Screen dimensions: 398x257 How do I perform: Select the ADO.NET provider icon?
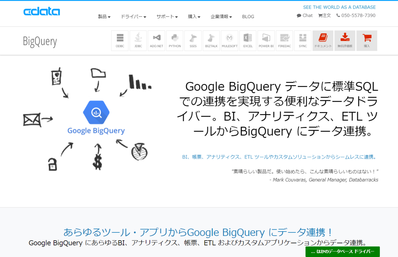[157, 40]
